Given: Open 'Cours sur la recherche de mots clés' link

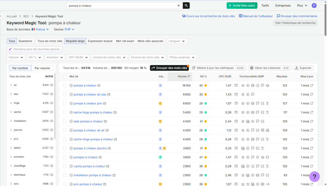Looking at the screenshot, I should 209,16.
